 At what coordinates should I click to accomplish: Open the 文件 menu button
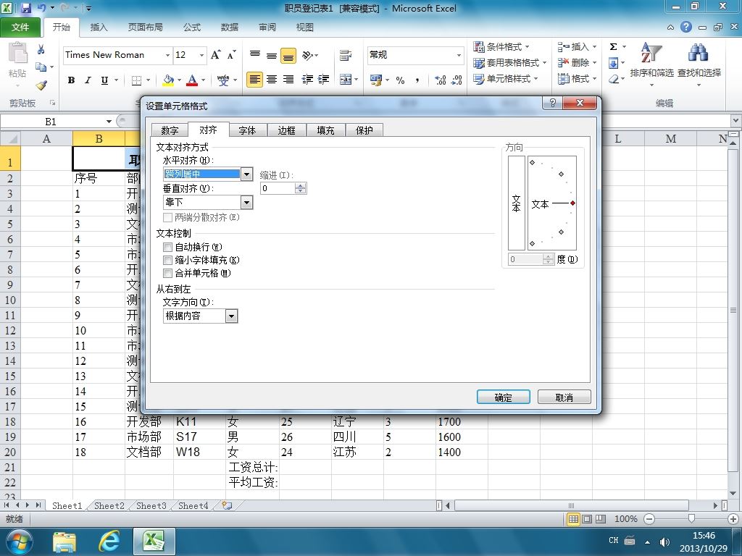click(20, 27)
